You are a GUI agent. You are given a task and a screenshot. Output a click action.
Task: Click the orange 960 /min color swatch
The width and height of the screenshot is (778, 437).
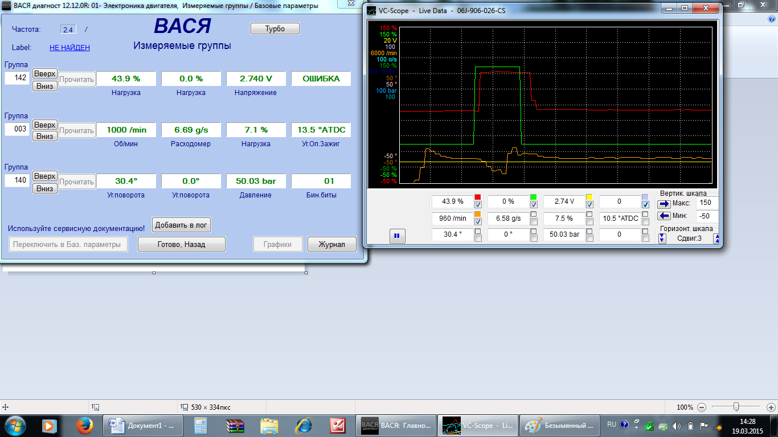point(477,214)
